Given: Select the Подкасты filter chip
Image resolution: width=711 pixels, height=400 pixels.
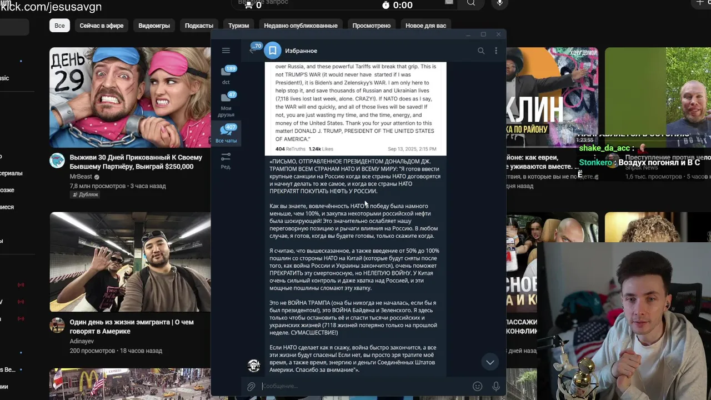Looking at the screenshot, I should pyautogui.click(x=199, y=26).
